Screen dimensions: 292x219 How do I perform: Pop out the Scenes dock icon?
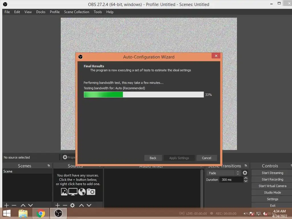pos(49,166)
